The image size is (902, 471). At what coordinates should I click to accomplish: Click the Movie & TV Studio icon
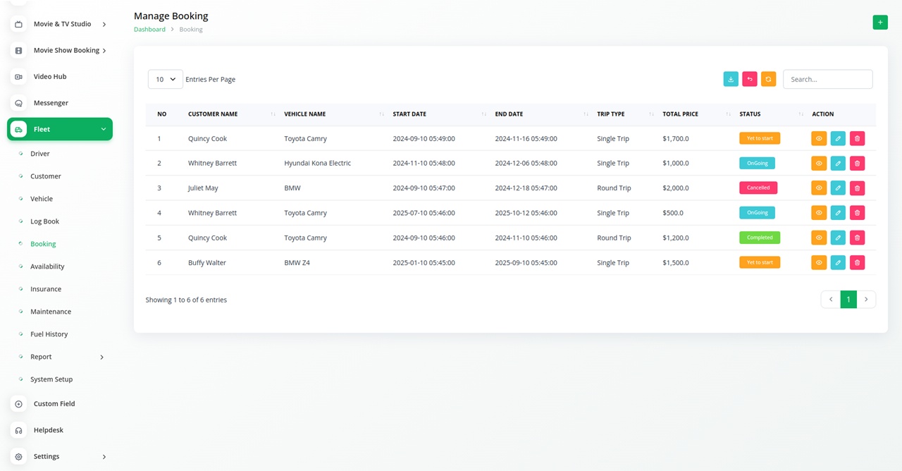[18, 24]
